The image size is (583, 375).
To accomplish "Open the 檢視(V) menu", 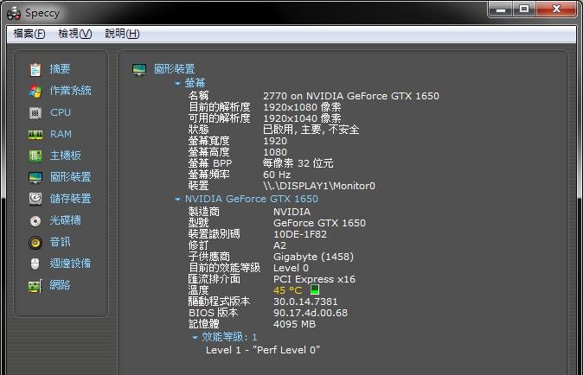I will pos(74,34).
